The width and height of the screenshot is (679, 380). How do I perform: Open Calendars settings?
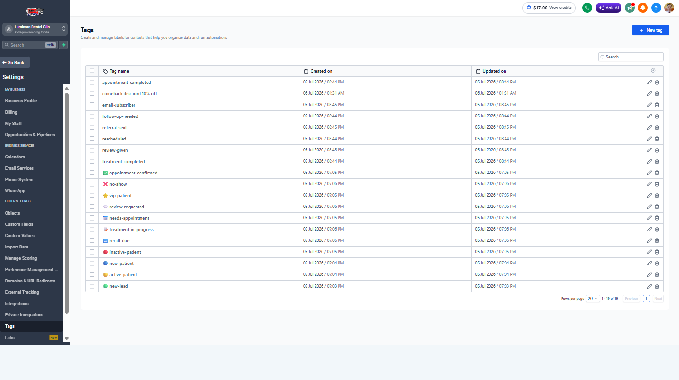pos(15,157)
